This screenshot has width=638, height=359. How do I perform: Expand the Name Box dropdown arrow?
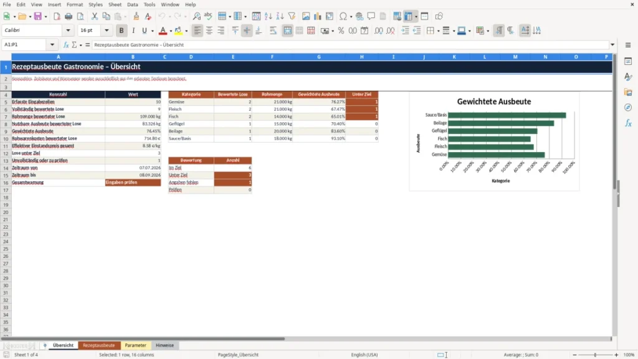[52, 45]
